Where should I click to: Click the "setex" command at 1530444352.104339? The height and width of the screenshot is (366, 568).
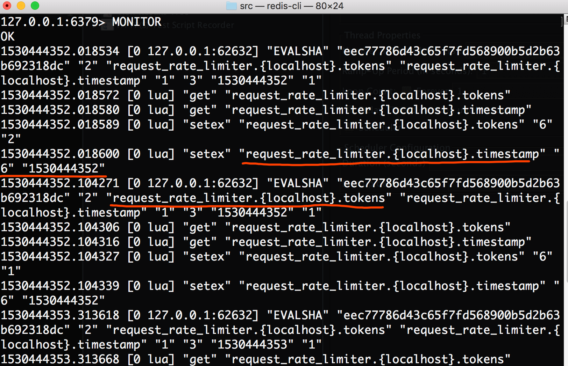tap(207, 286)
